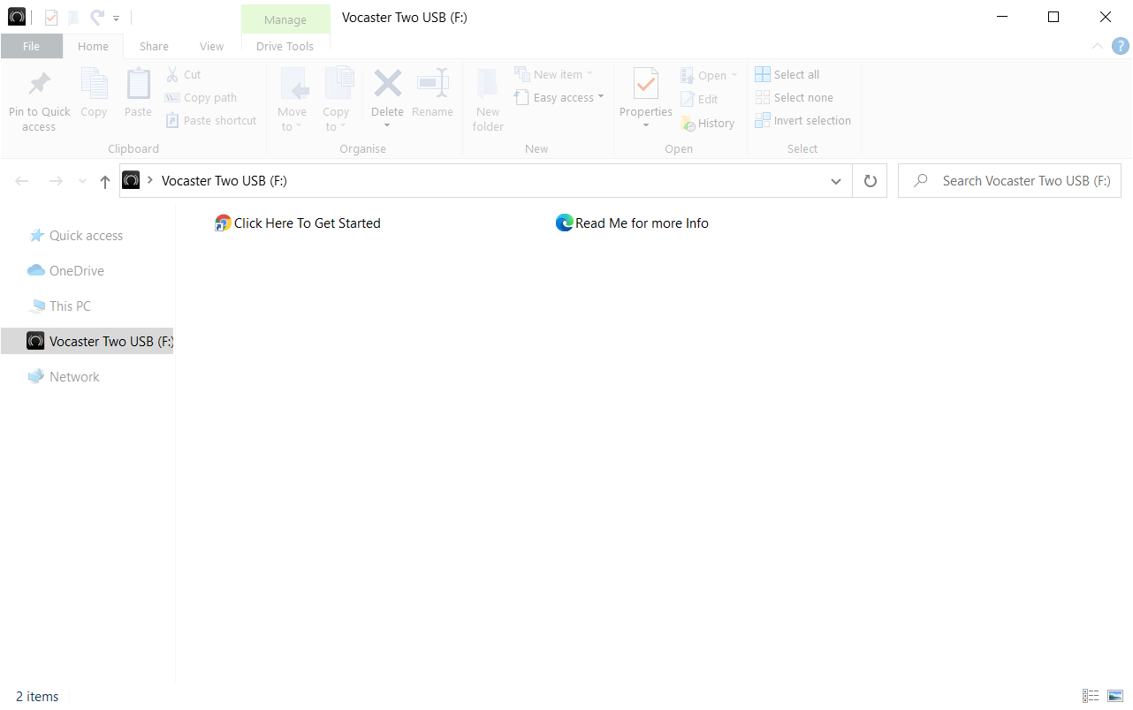Click the Edit ribbon item
The height and width of the screenshot is (710, 1133).
(x=700, y=100)
